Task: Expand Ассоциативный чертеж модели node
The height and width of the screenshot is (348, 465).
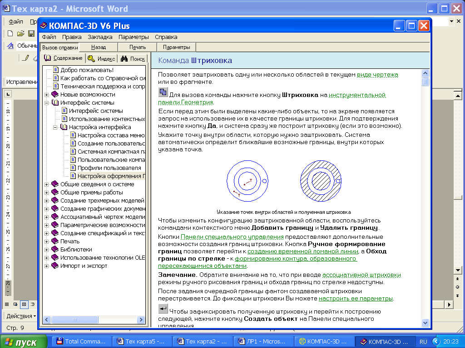Action: (47, 217)
